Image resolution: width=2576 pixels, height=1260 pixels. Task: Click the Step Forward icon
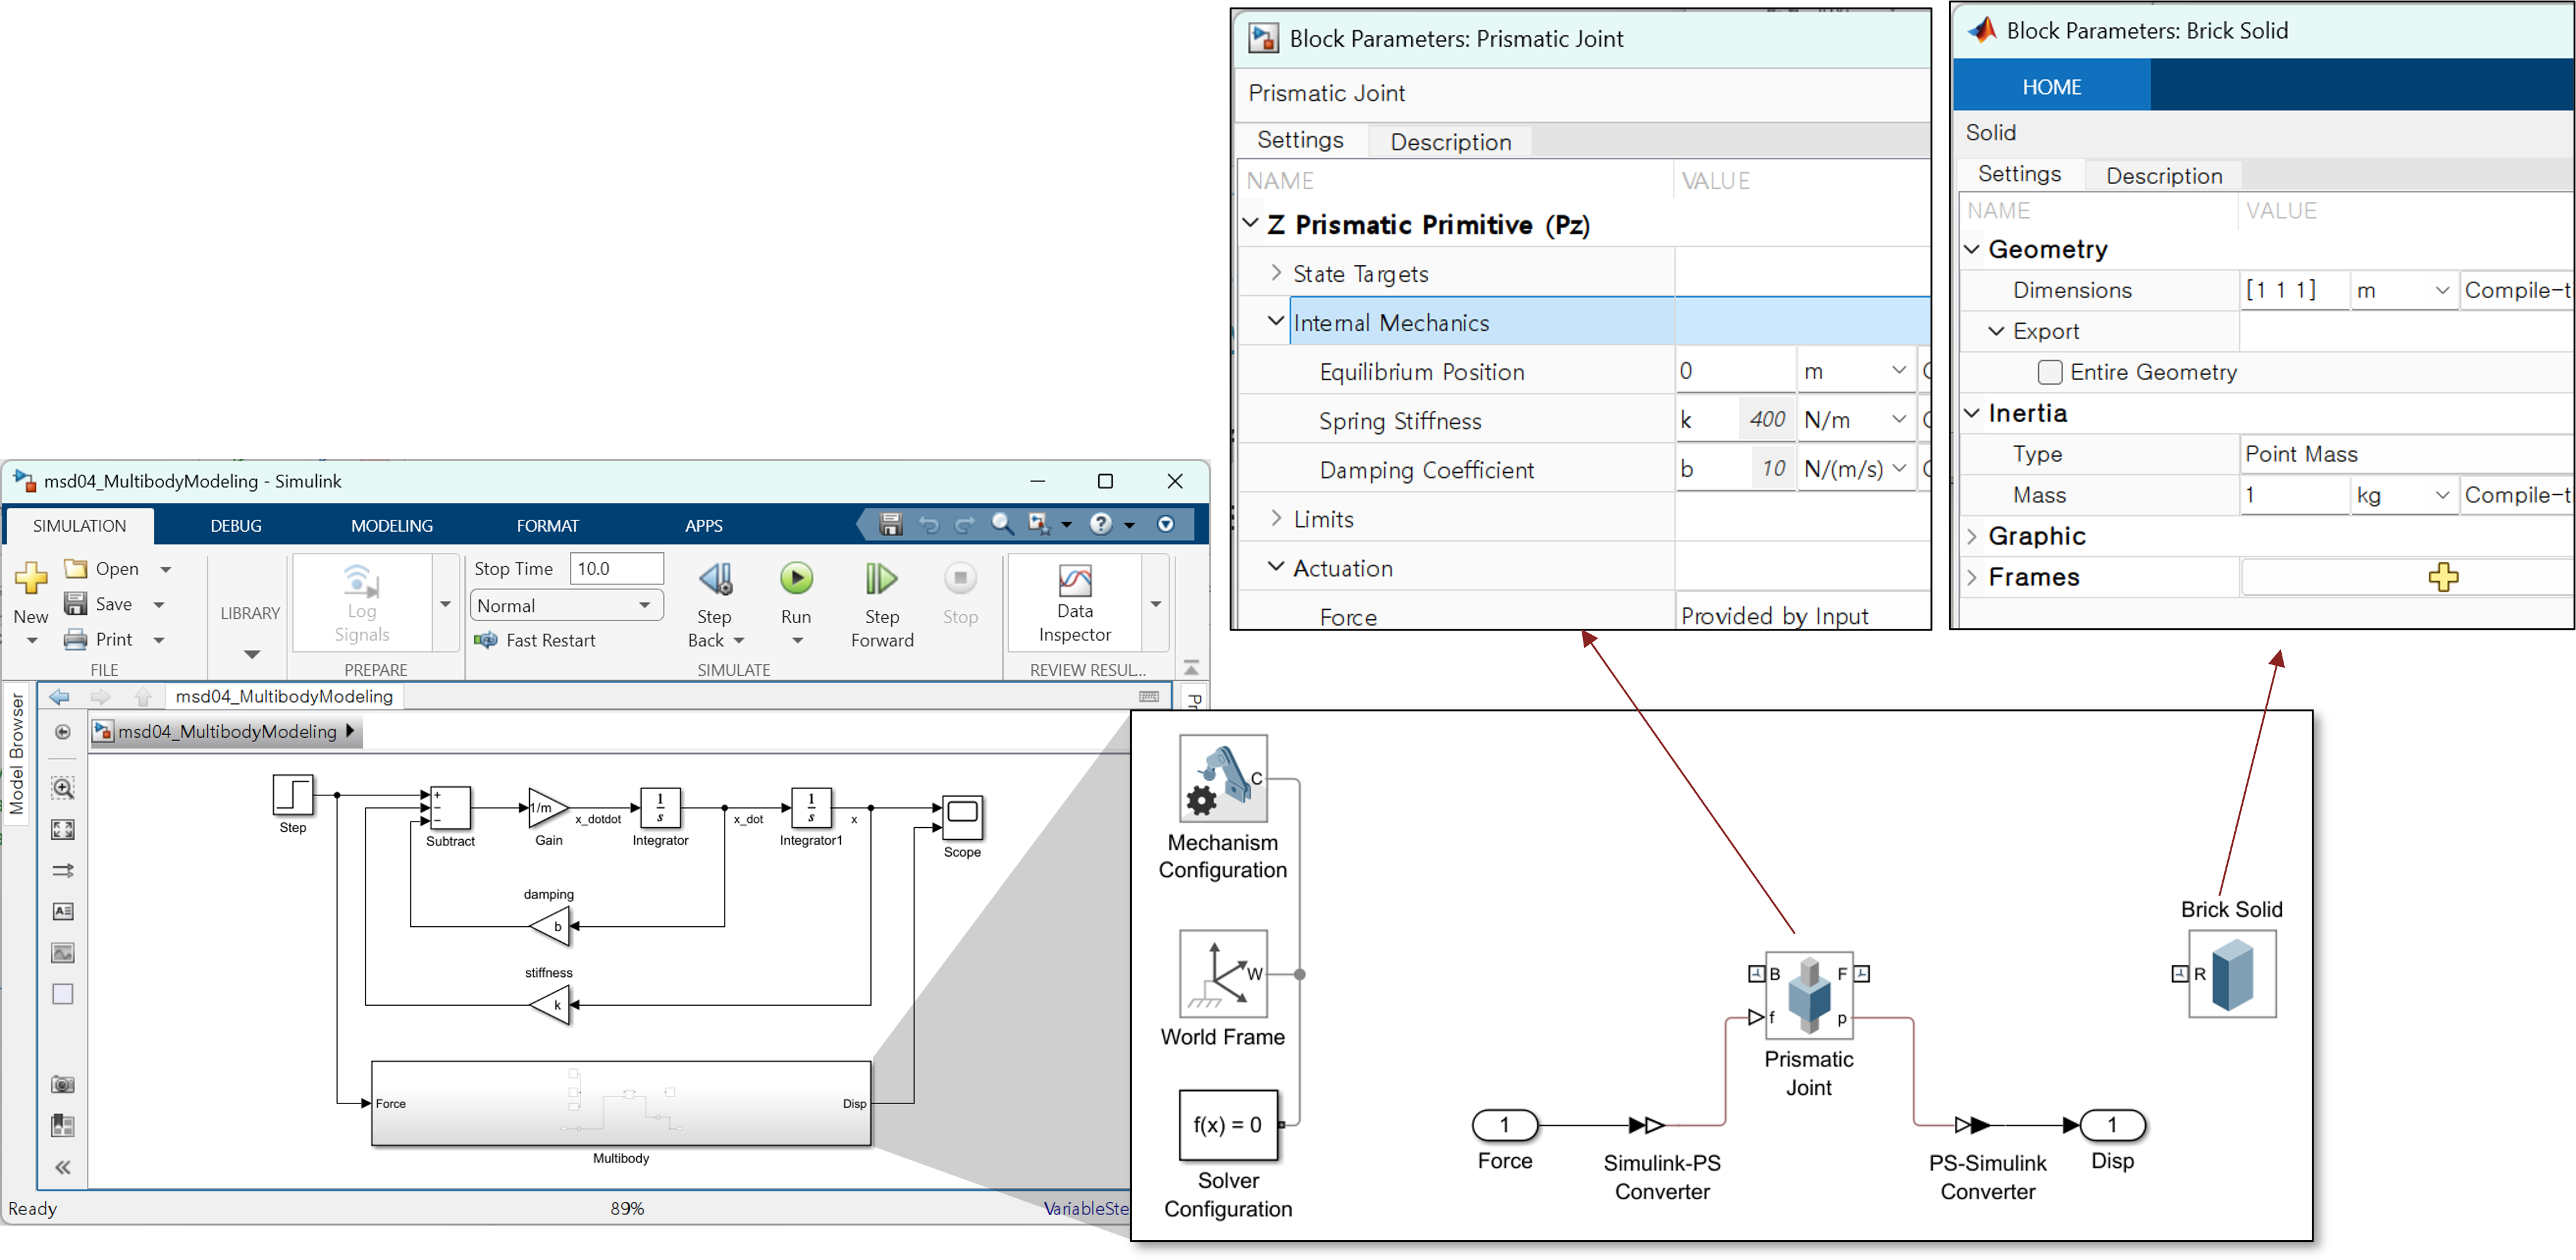click(881, 579)
